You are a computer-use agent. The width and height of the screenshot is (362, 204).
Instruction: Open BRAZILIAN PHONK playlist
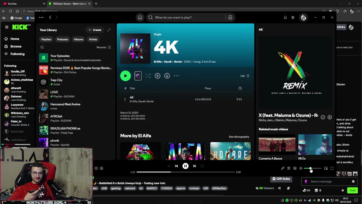pos(76,130)
